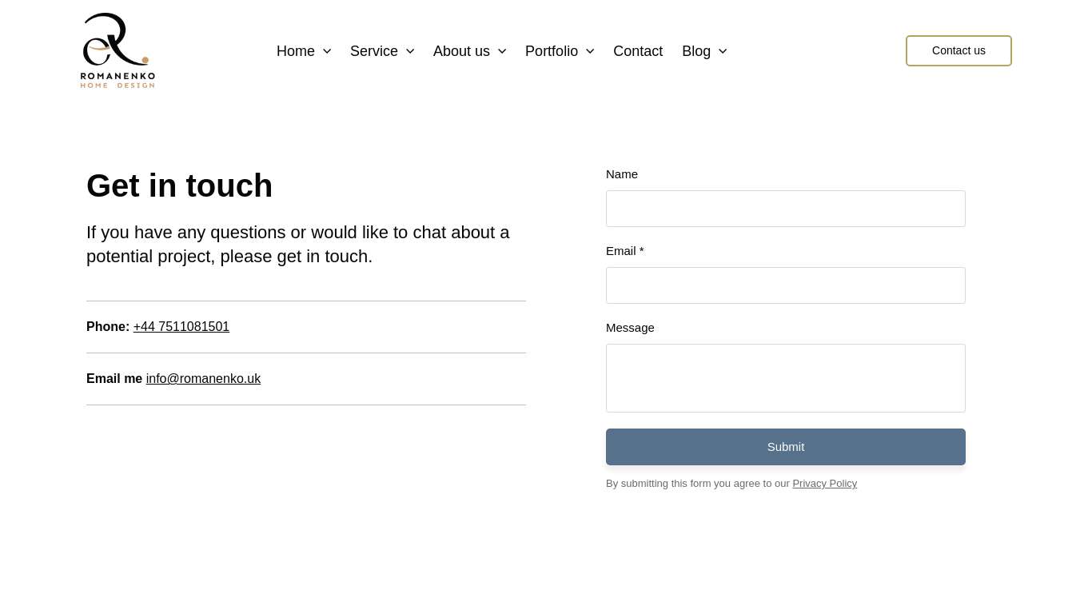Screen dimensions: 1092x614
Task: Click 'By submitting this form you agree' text
Action: coord(698,484)
